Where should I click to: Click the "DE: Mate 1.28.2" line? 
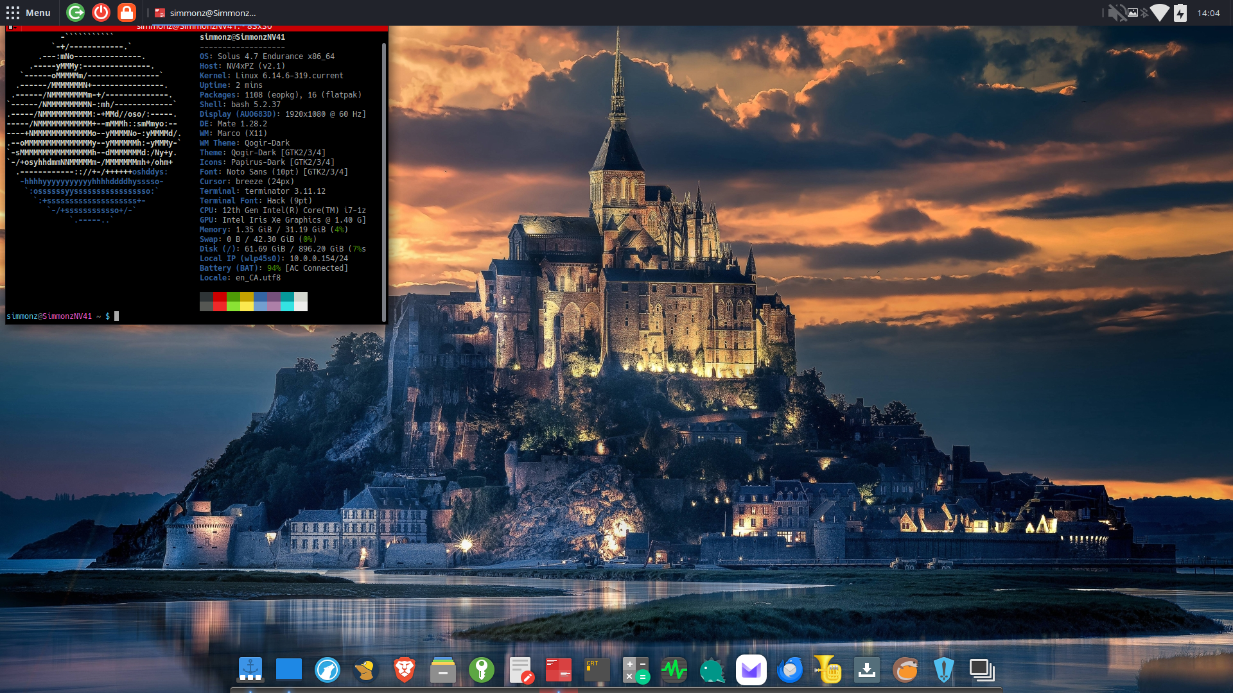[x=233, y=124]
